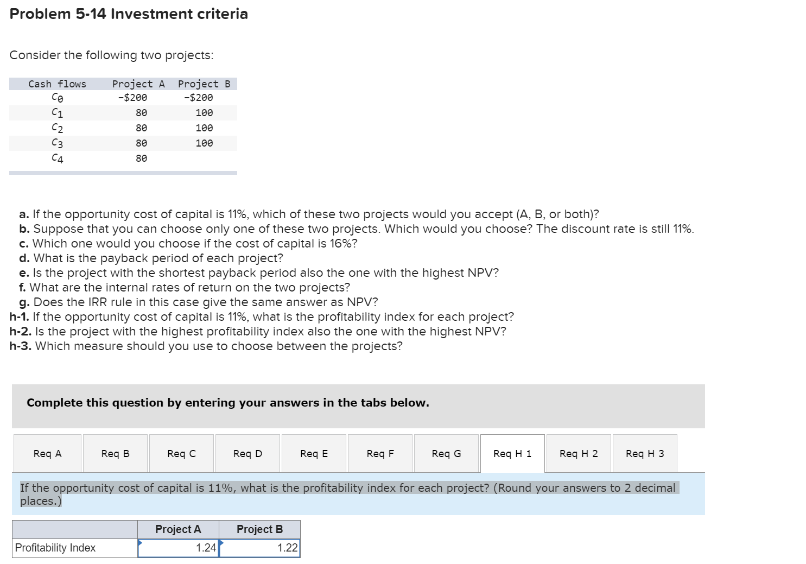The width and height of the screenshot is (806, 564).
Task: Open the Req H 3 tab
Action: pyautogui.click(x=645, y=453)
